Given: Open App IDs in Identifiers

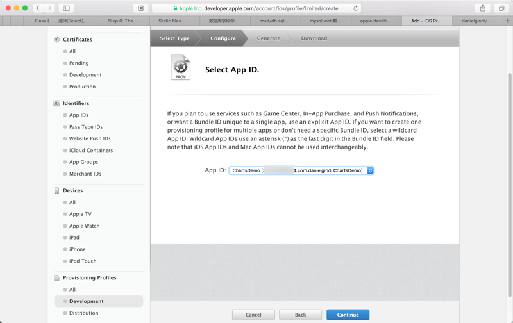Looking at the screenshot, I should (x=79, y=115).
